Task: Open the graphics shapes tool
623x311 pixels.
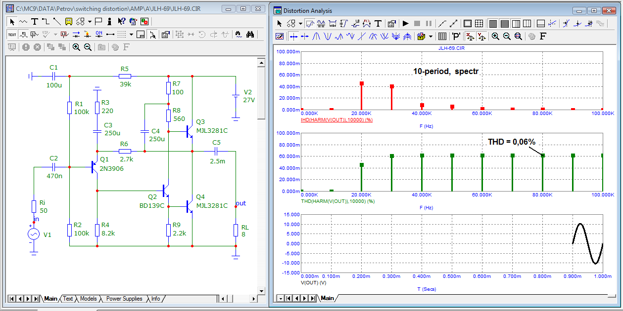Action: tap(80, 22)
